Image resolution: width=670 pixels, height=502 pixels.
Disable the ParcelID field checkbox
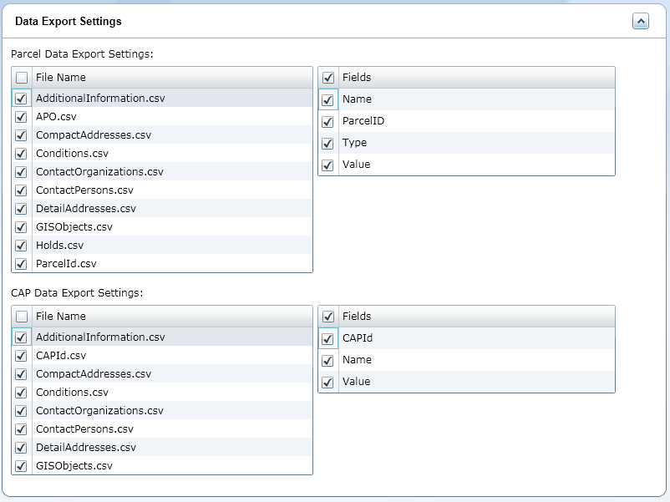click(328, 122)
